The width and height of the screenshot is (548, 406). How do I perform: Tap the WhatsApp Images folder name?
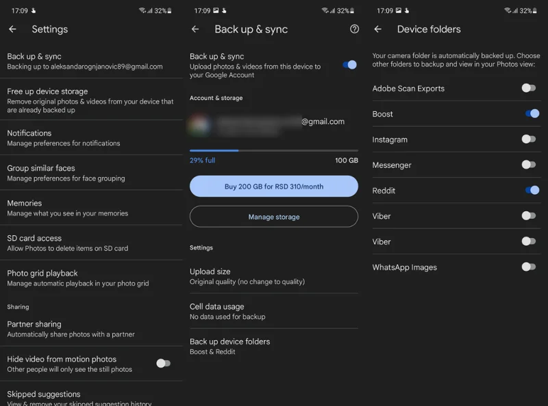[404, 267]
